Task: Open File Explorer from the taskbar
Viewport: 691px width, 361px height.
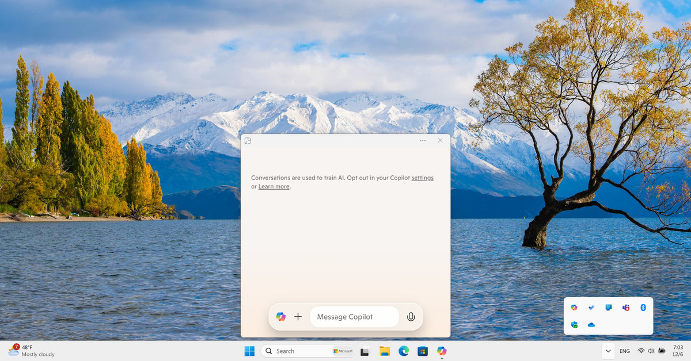Action: tap(384, 351)
